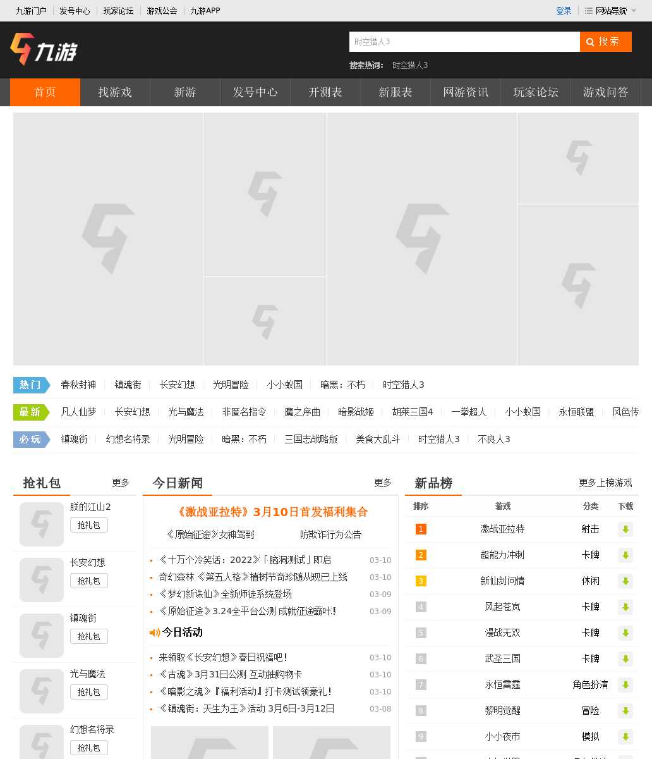Open the large left banner image

108,239
